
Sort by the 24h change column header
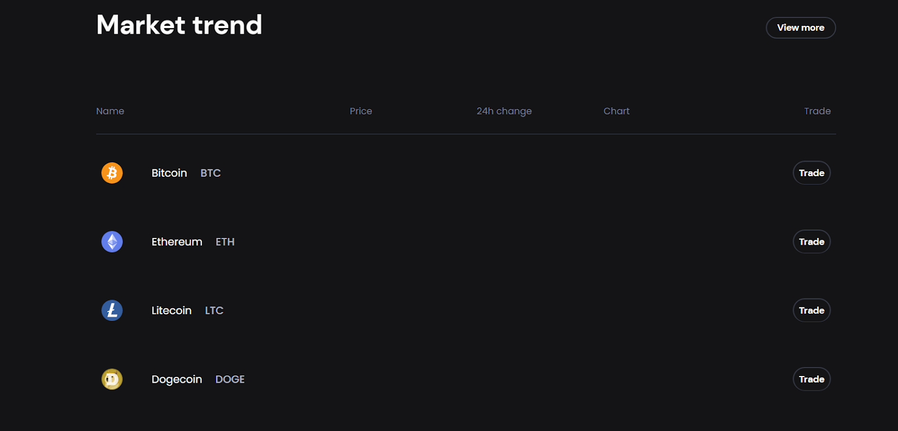(x=504, y=111)
